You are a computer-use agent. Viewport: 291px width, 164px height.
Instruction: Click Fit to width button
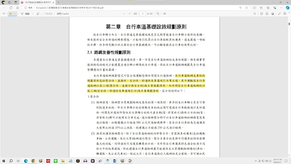(135, 14)
